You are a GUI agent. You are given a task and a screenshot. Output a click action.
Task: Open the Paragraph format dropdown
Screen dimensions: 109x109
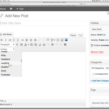(7, 45)
